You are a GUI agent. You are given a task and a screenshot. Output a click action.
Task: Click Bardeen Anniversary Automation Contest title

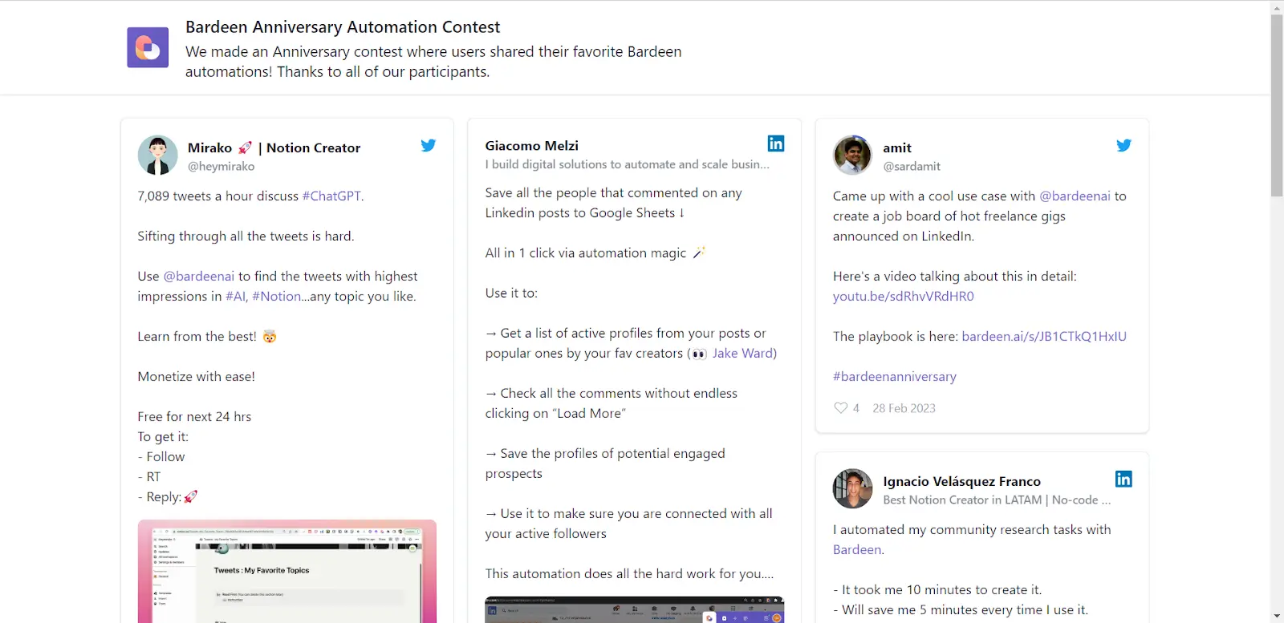(343, 27)
